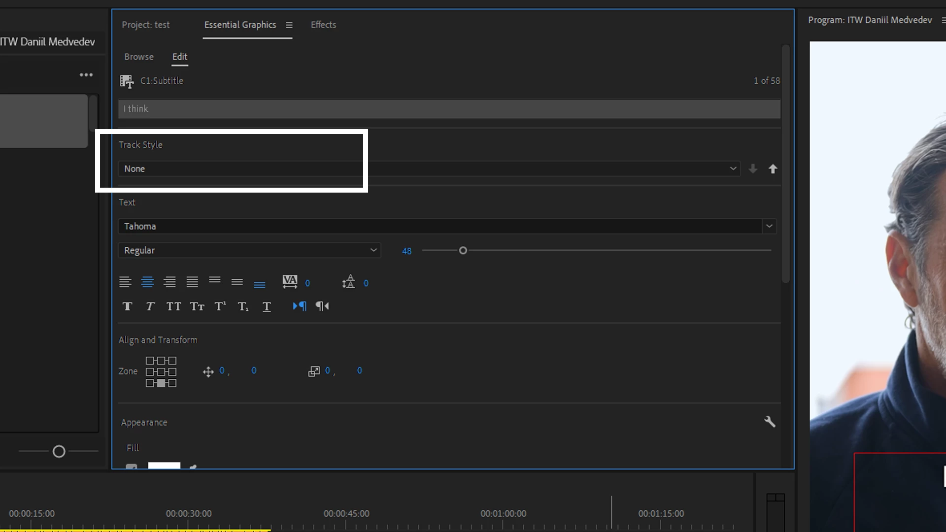The height and width of the screenshot is (532, 946).
Task: Open Essential Graphics panel menu
Action: pyautogui.click(x=289, y=25)
